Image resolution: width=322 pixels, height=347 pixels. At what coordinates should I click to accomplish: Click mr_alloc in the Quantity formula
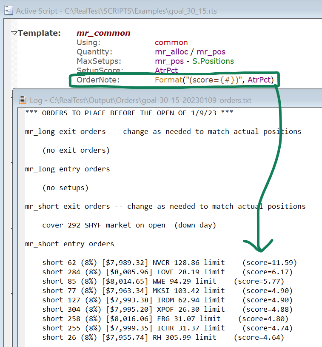172,52
